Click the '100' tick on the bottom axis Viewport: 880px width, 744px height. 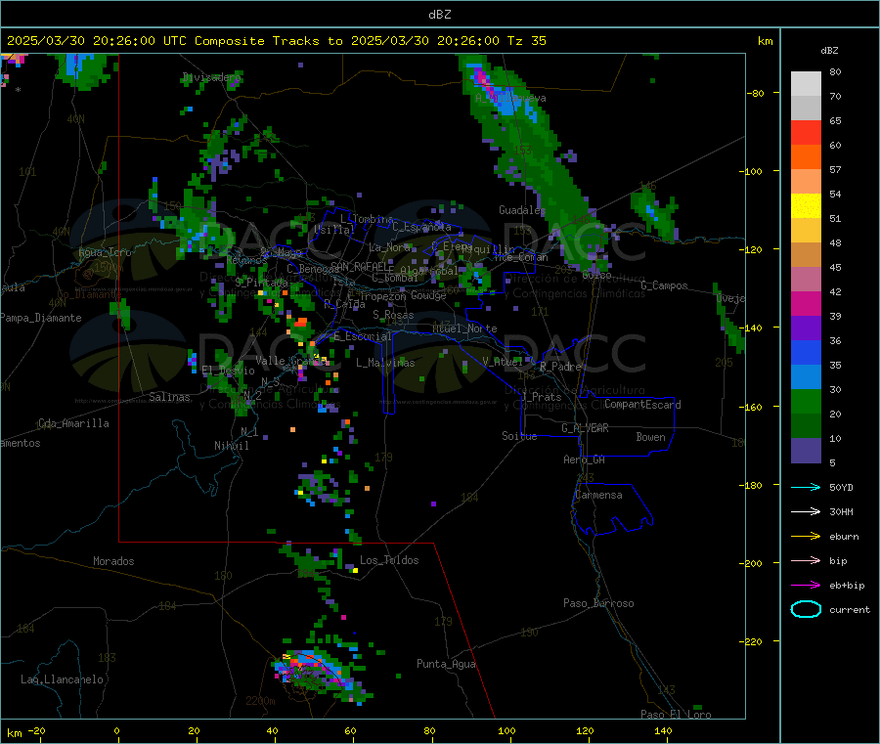(x=506, y=730)
